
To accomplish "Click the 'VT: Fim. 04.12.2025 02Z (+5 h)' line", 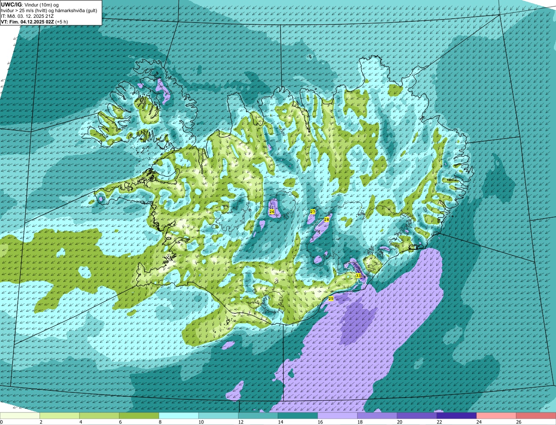I will 35,21.
